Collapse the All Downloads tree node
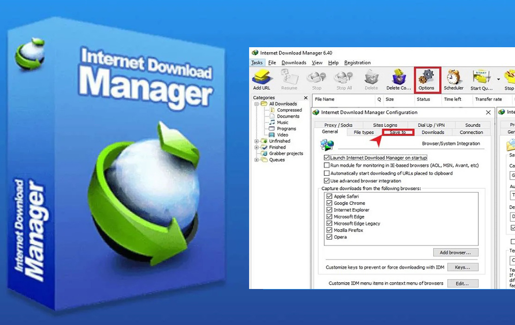This screenshot has width=515, height=325. tap(257, 104)
